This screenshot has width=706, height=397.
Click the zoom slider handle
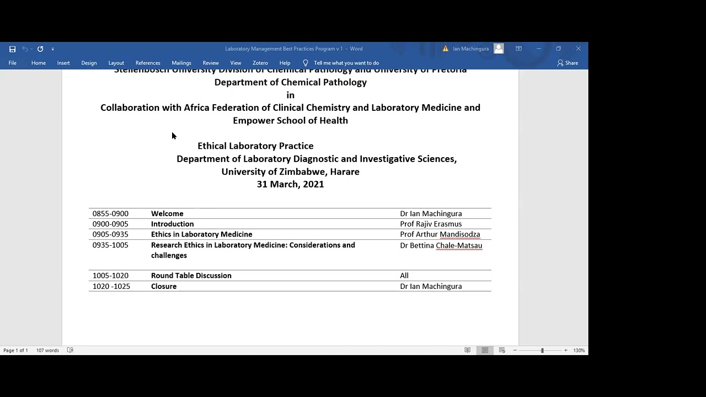[x=542, y=351]
